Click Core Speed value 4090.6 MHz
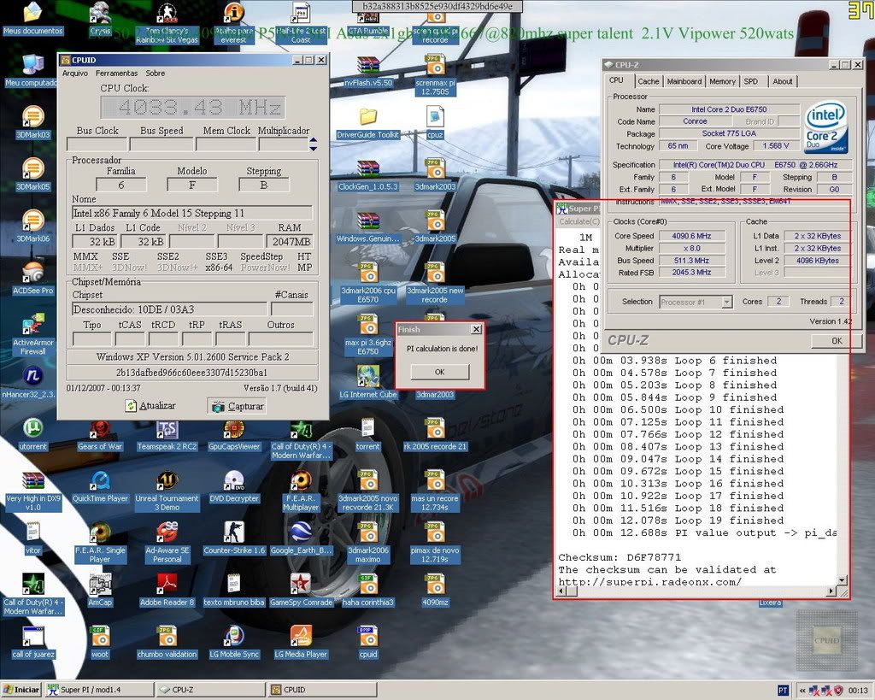This screenshot has height=700, width=875. pyautogui.click(x=692, y=236)
